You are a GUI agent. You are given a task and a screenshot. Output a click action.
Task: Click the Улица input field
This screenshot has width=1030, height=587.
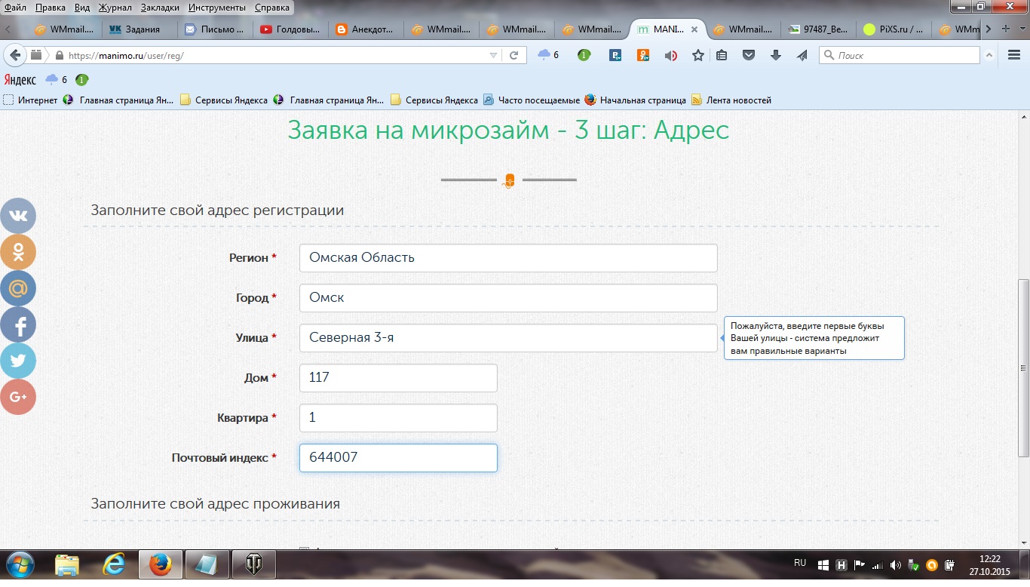click(507, 338)
